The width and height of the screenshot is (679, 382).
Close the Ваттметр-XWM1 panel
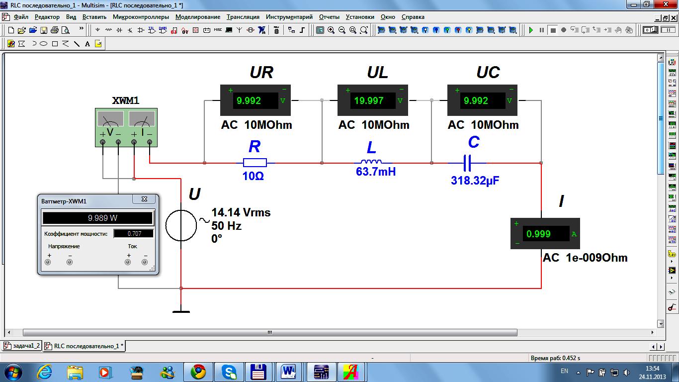(x=144, y=199)
